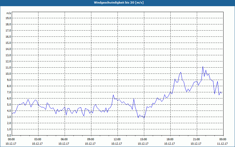The height and width of the screenshot is (147, 235).
Task: Pick the '10.12.17' date under 18:00
Action: [x=169, y=143]
